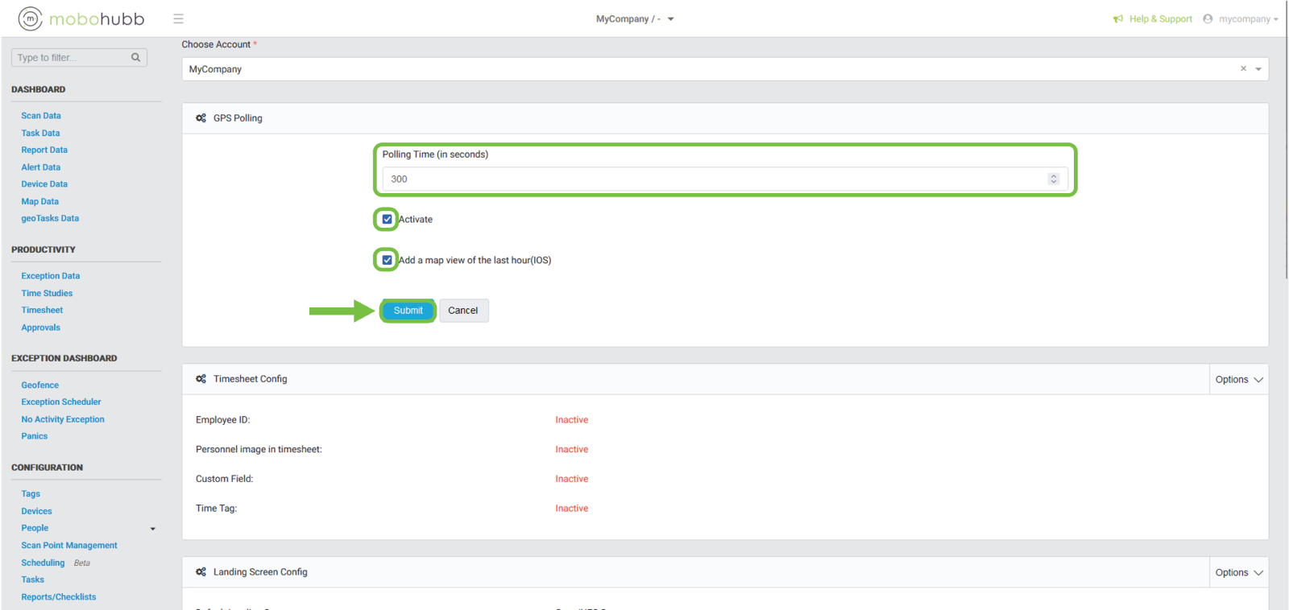Click the Polling Time stepper arrows
Viewport: 1289px width, 610px height.
tap(1053, 179)
